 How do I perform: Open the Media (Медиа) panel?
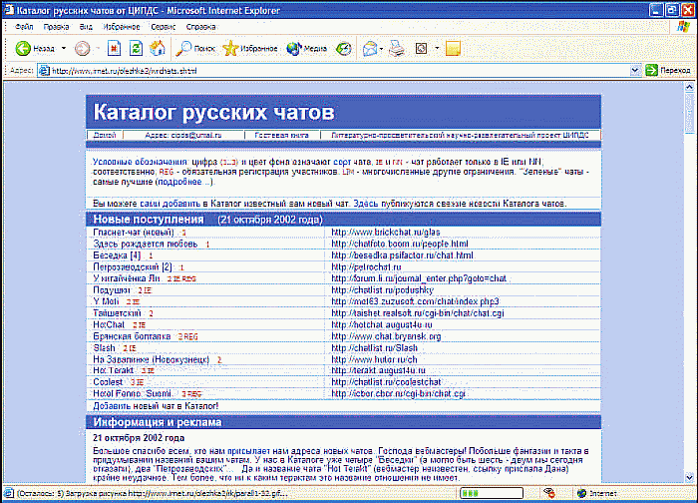click(x=306, y=48)
